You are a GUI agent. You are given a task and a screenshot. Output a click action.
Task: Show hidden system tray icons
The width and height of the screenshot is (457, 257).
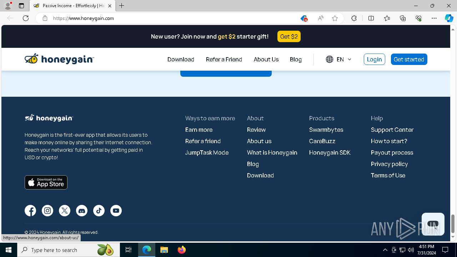click(x=385, y=250)
